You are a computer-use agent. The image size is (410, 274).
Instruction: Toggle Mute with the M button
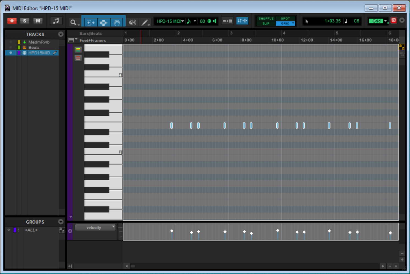pos(38,21)
